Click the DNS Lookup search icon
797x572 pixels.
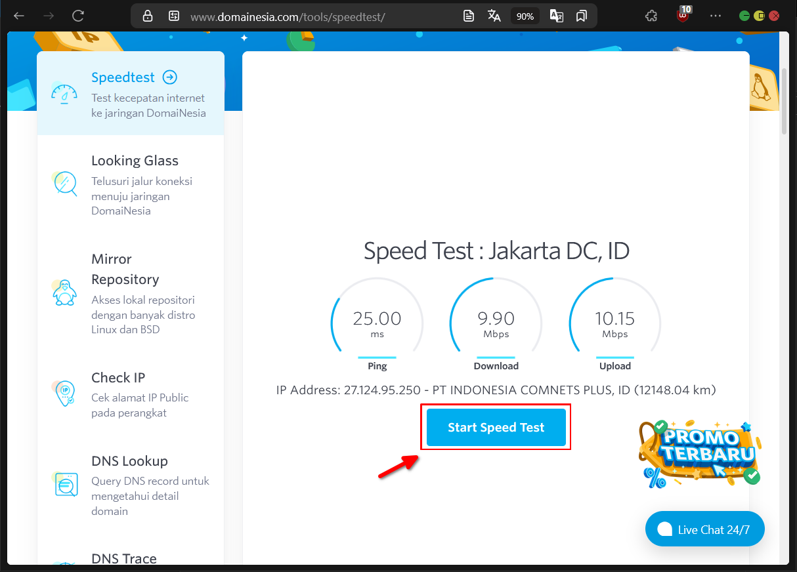pos(64,485)
